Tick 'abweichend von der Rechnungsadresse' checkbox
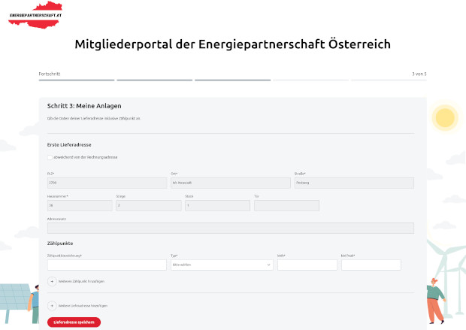 pos(50,157)
